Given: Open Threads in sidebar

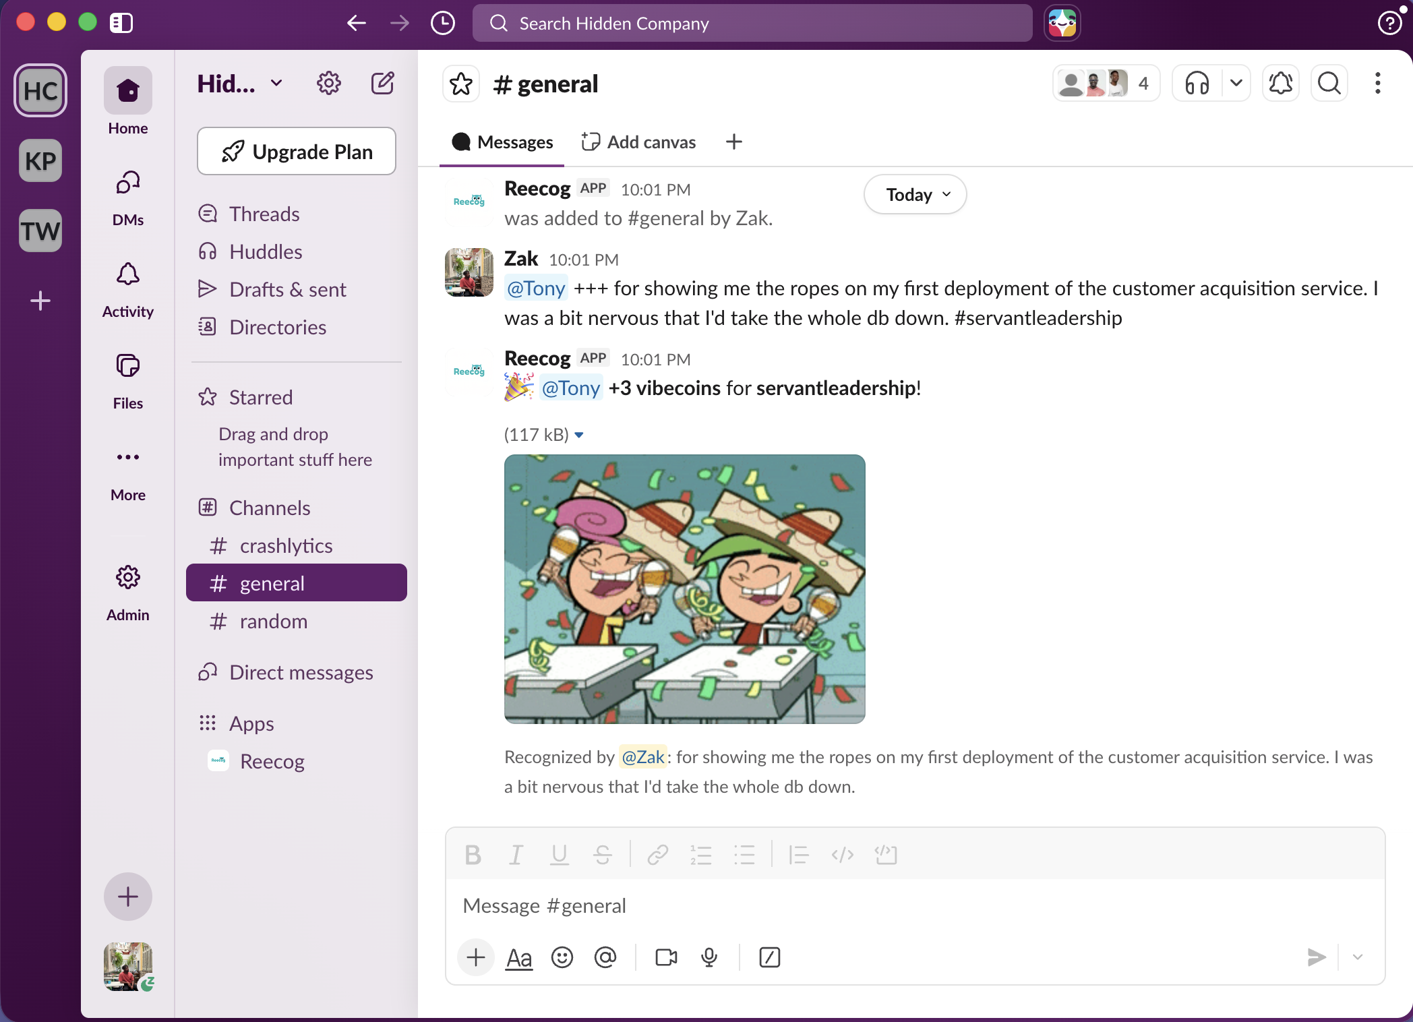Looking at the screenshot, I should pyautogui.click(x=297, y=214).
